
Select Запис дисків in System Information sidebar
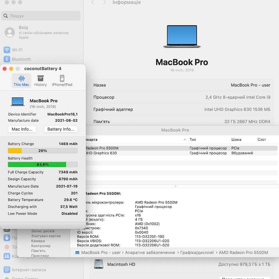[43, 231]
